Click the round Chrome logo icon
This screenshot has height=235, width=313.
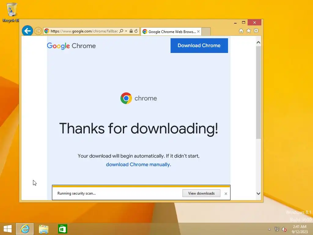click(126, 98)
